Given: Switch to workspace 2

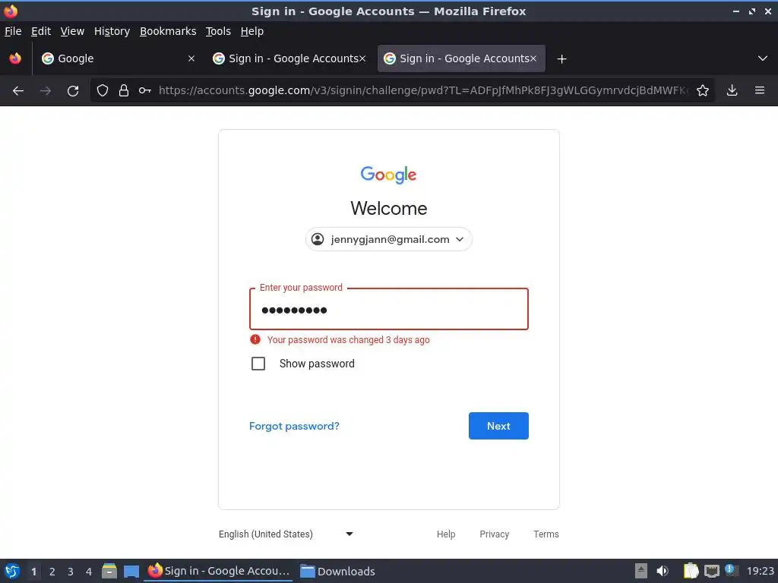Looking at the screenshot, I should 52,572.
